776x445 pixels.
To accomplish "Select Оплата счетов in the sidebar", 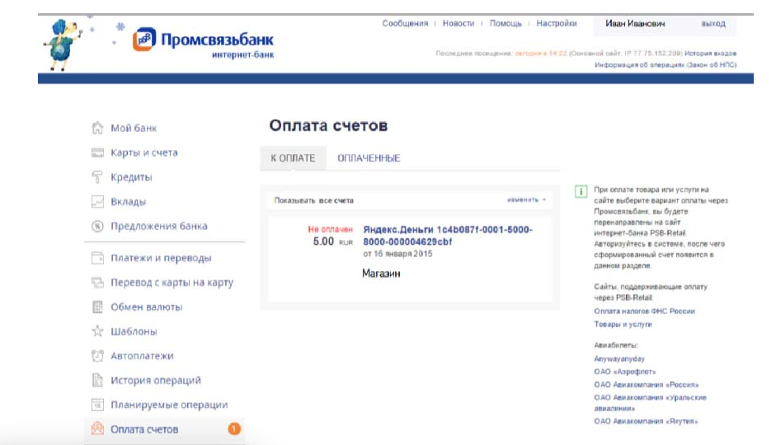I will tap(144, 429).
